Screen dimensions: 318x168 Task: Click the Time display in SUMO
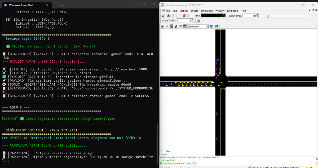[x=214, y=16]
